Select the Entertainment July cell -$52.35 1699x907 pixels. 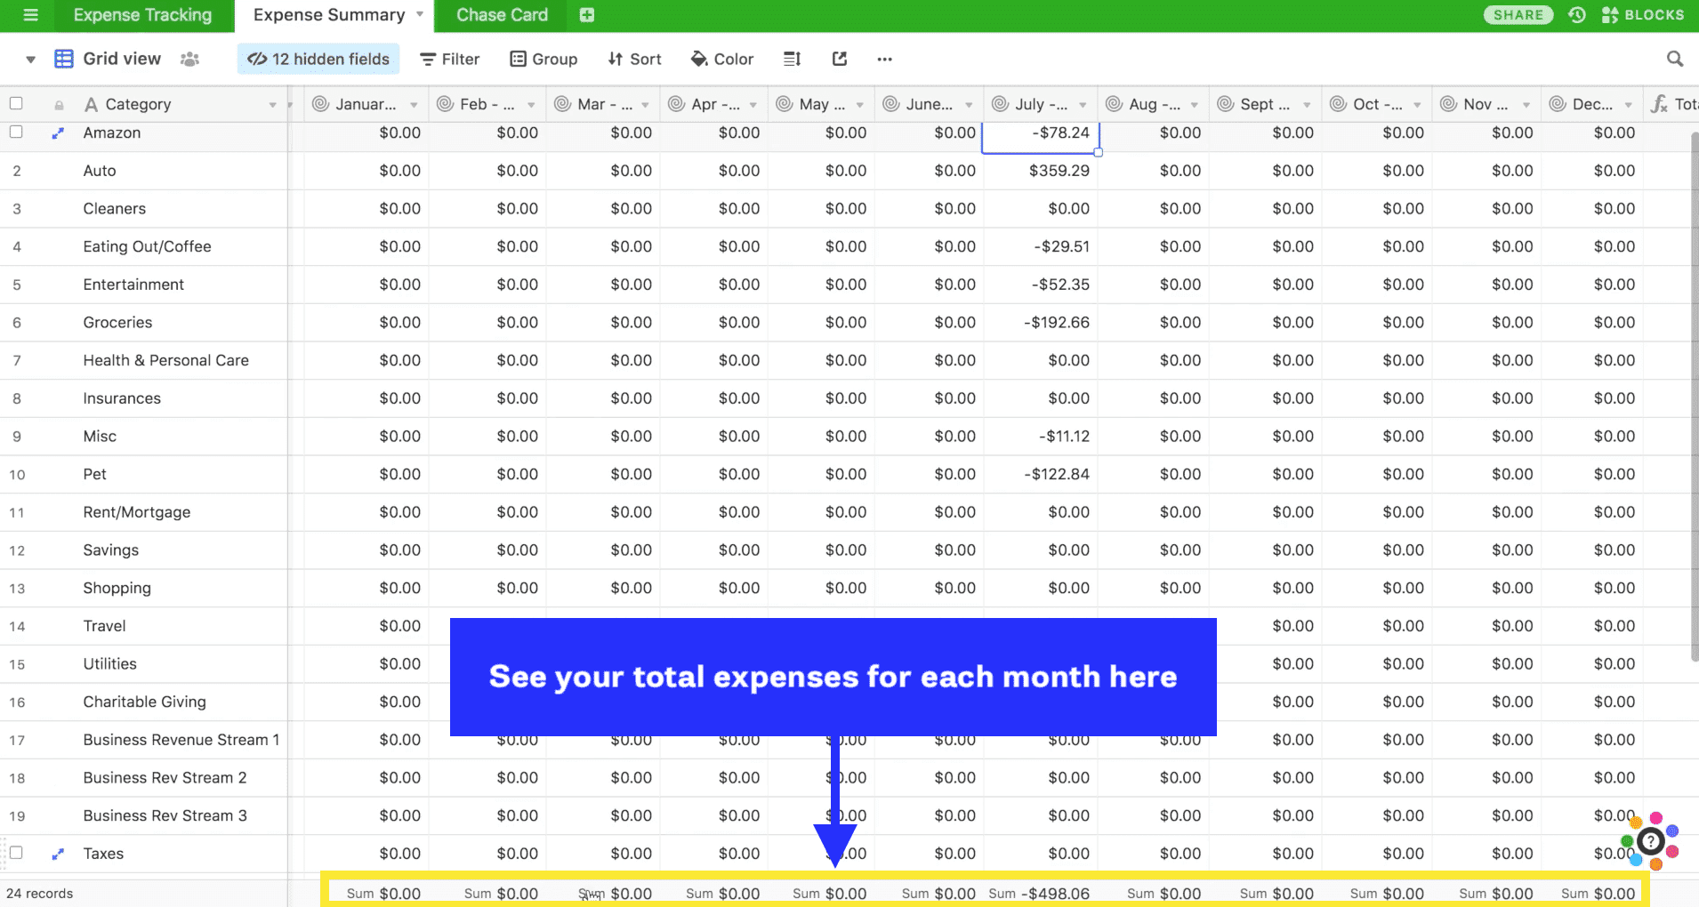(x=1041, y=285)
